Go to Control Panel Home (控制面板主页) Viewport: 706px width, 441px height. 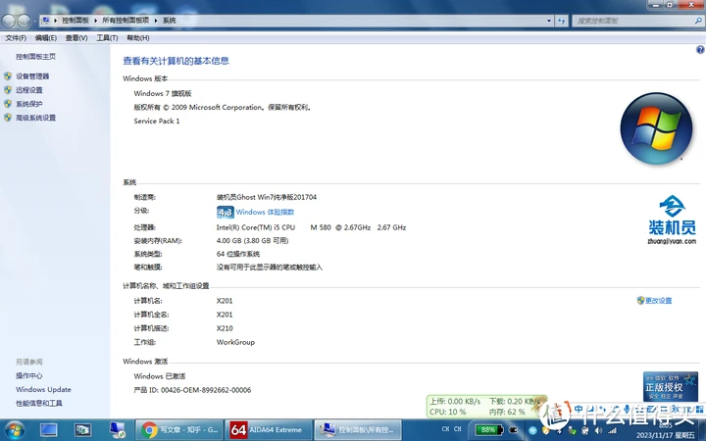click(x=35, y=56)
